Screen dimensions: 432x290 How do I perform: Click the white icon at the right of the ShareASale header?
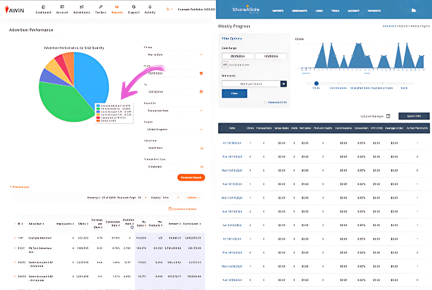[413, 11]
